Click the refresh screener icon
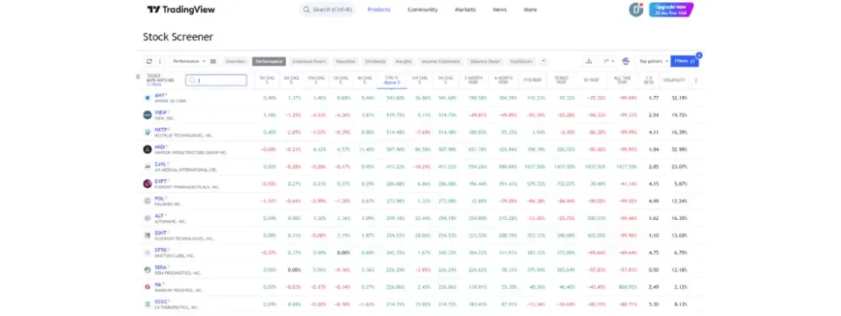The width and height of the screenshot is (841, 316). click(x=149, y=62)
